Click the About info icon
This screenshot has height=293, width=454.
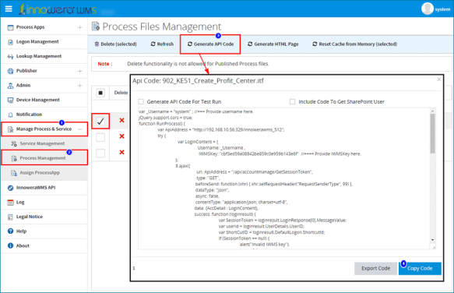click(x=10, y=245)
